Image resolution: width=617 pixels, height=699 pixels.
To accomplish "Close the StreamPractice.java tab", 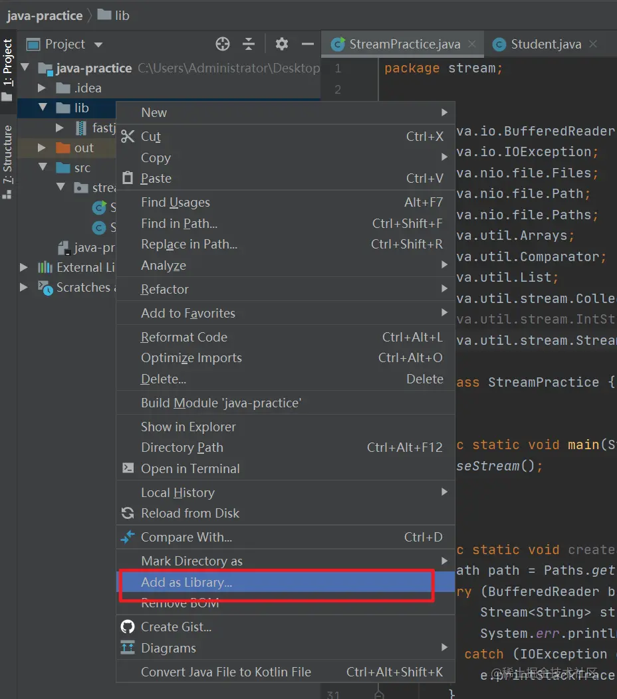I will pos(472,44).
